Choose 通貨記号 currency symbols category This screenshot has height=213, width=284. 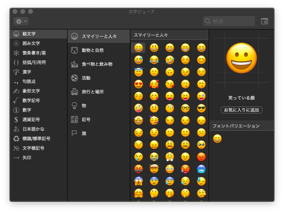[x=31, y=119]
